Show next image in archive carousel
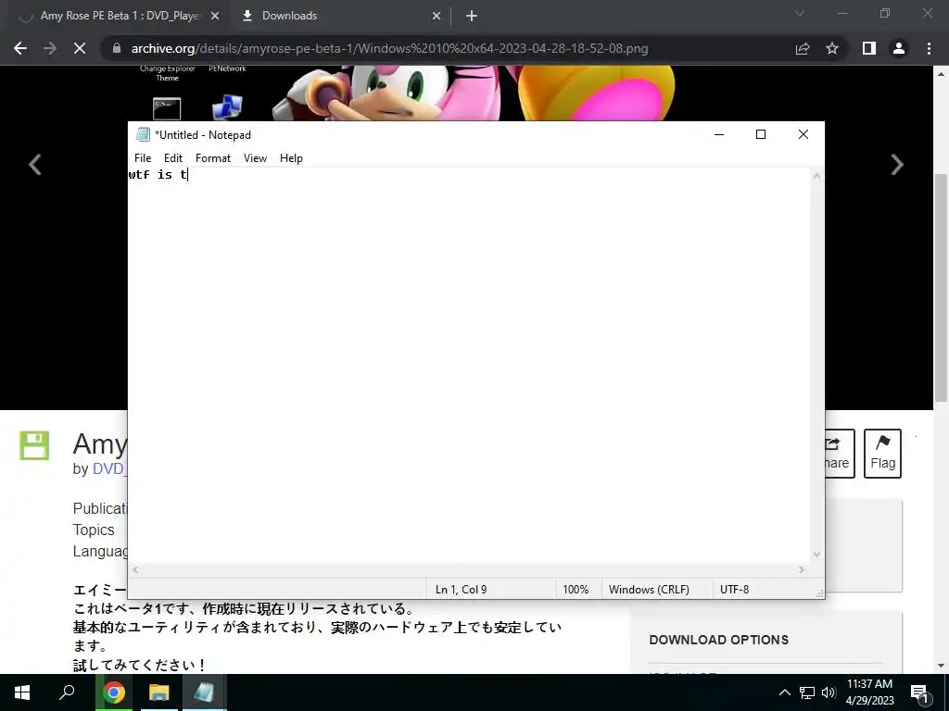The height and width of the screenshot is (711, 949). tap(897, 165)
